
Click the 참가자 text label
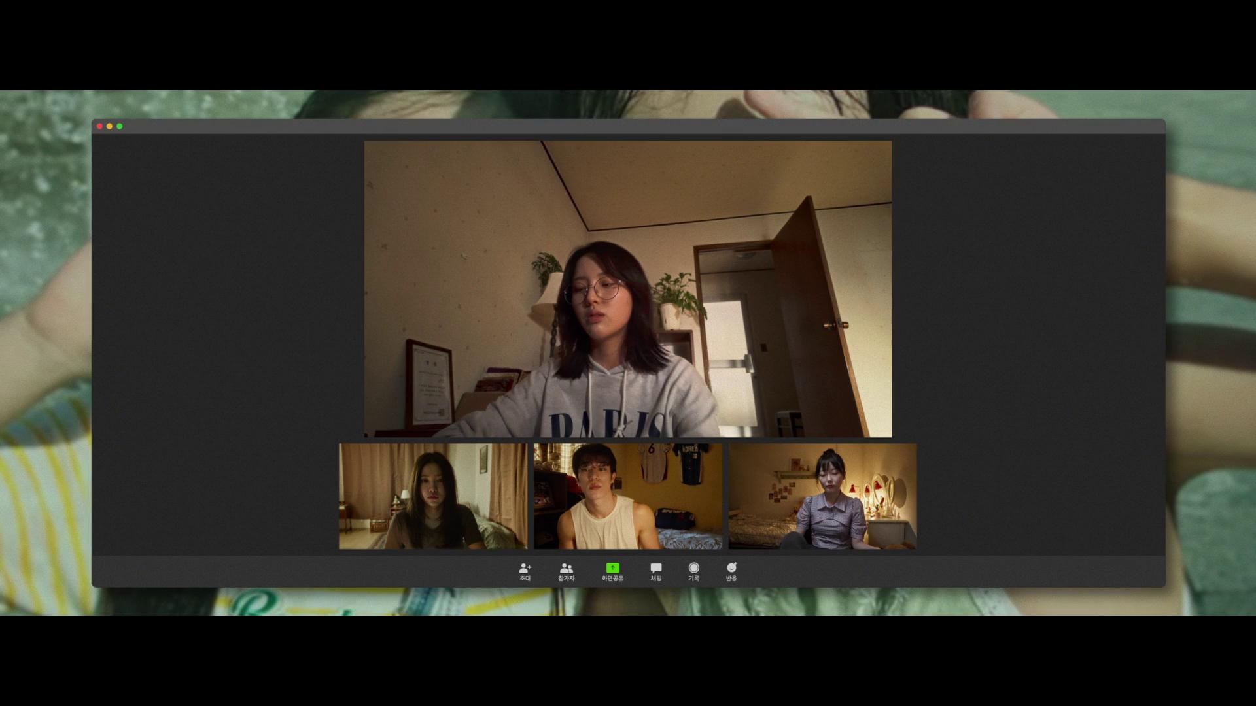(x=567, y=579)
